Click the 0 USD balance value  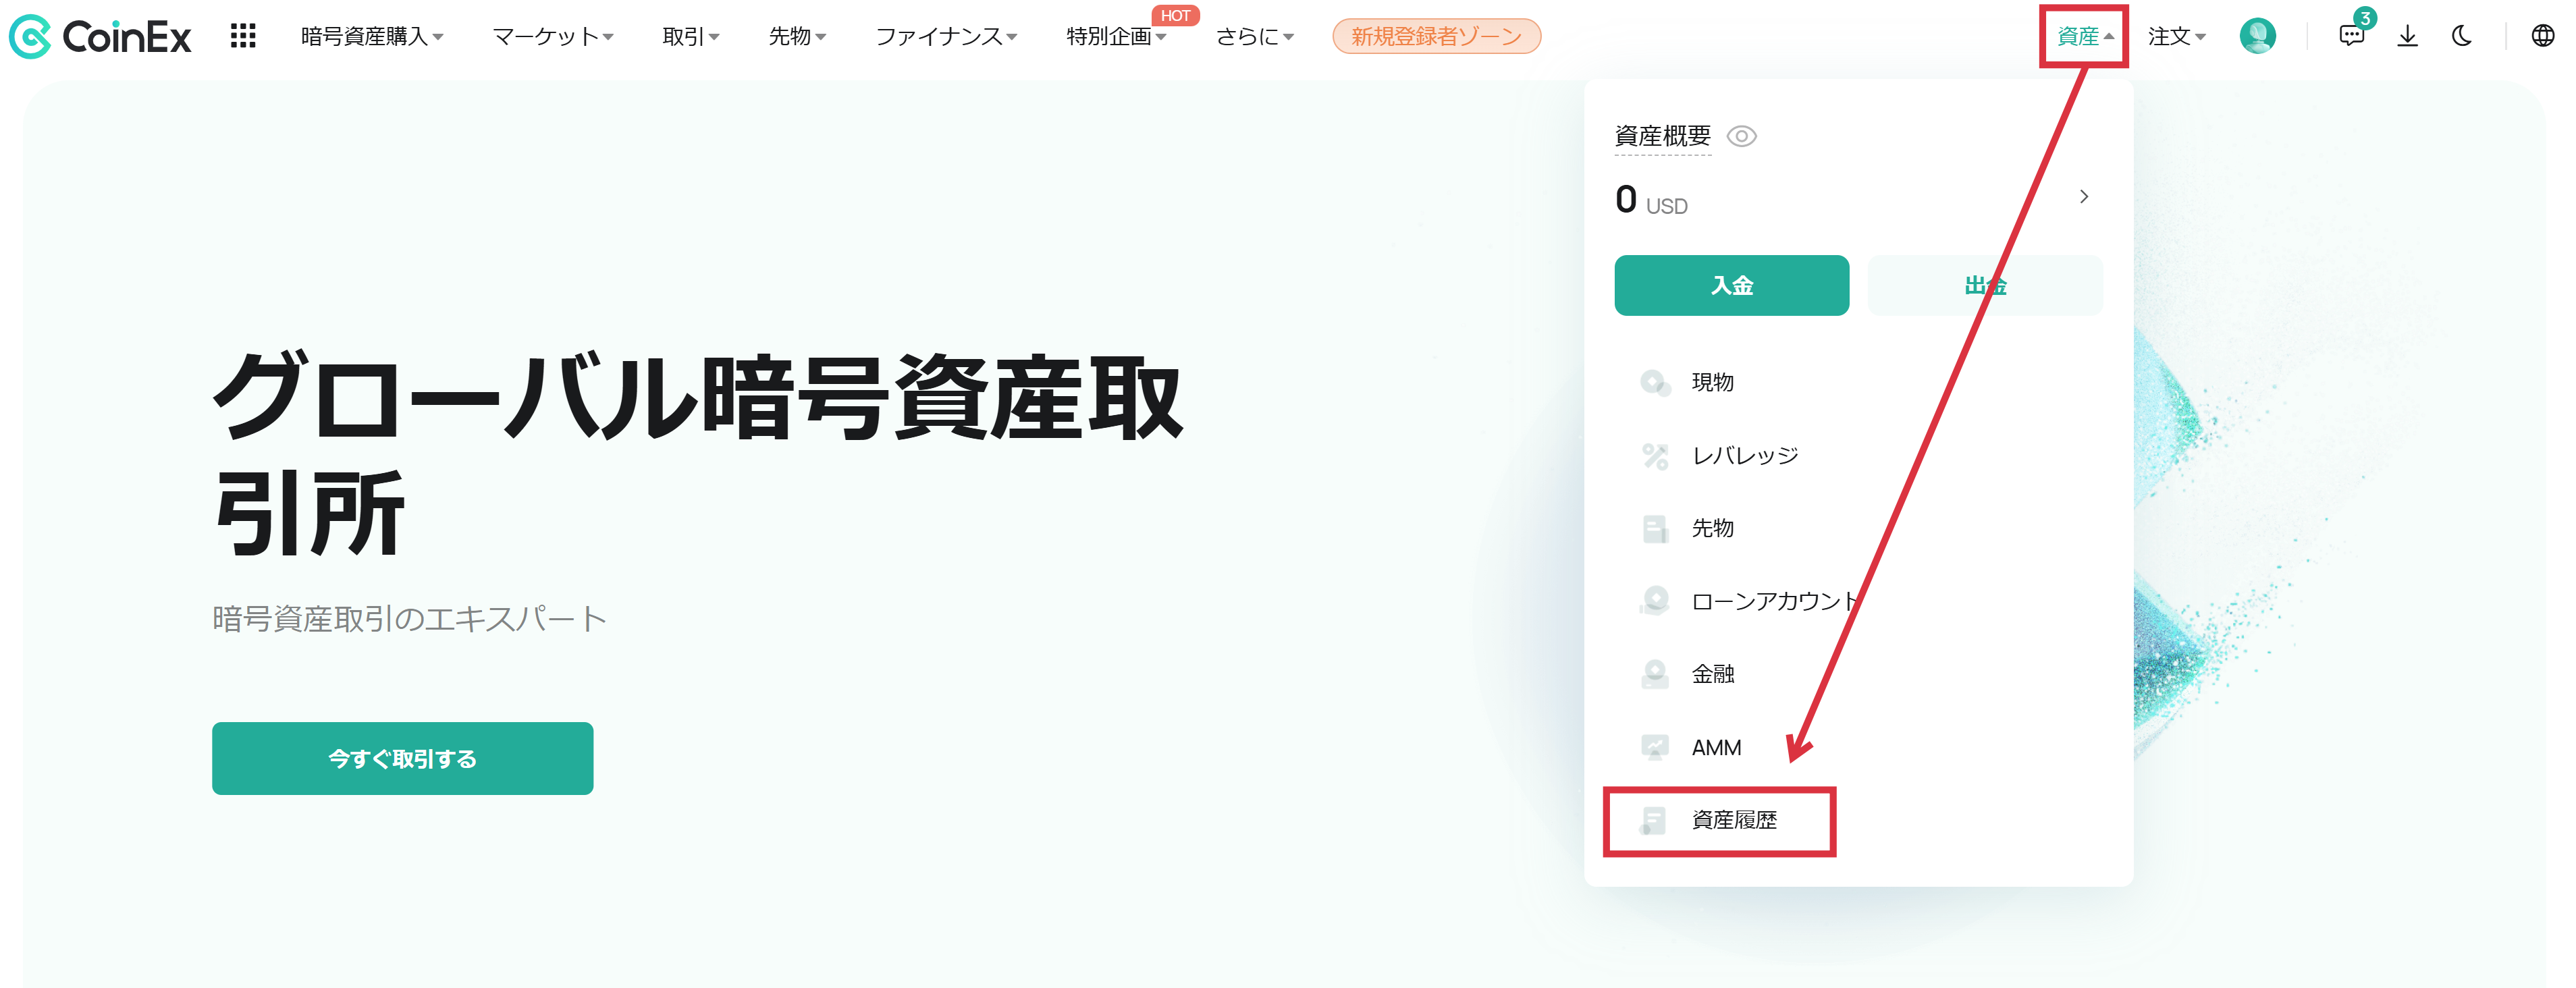[1651, 201]
